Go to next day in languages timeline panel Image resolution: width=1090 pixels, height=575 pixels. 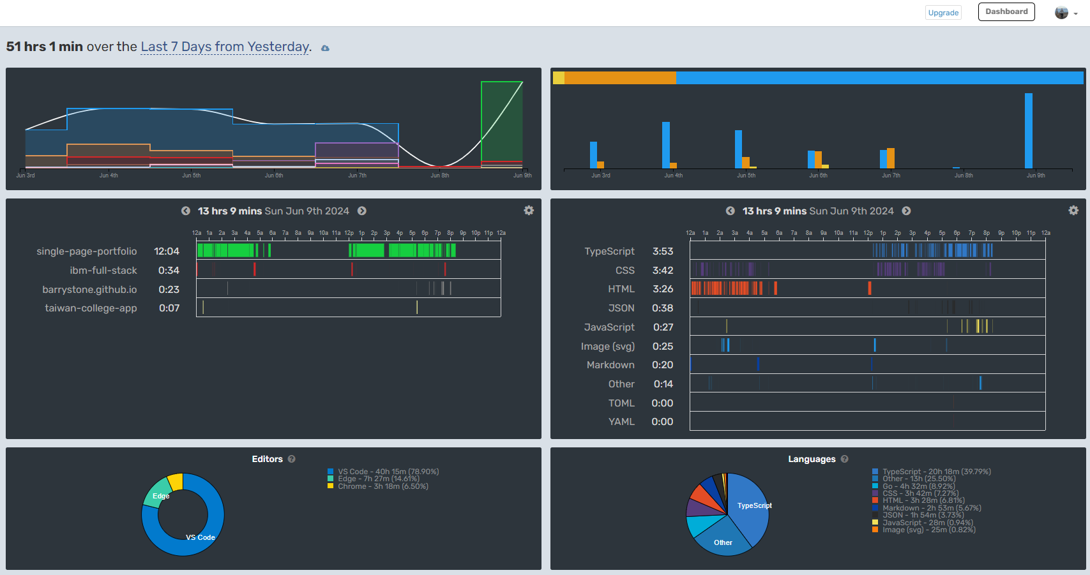click(907, 211)
